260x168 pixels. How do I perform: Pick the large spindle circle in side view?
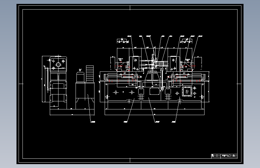click(58, 65)
